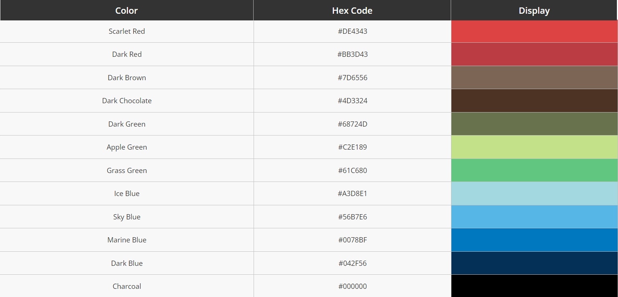Click the Charcoal color name cell
618x297 pixels.
pos(127,286)
